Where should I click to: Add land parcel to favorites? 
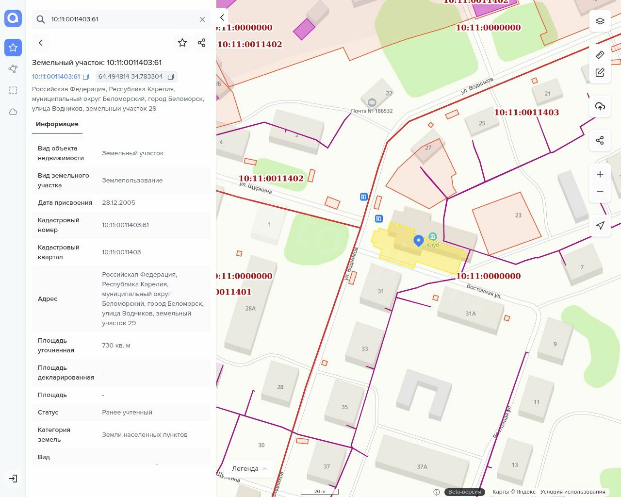(x=182, y=43)
